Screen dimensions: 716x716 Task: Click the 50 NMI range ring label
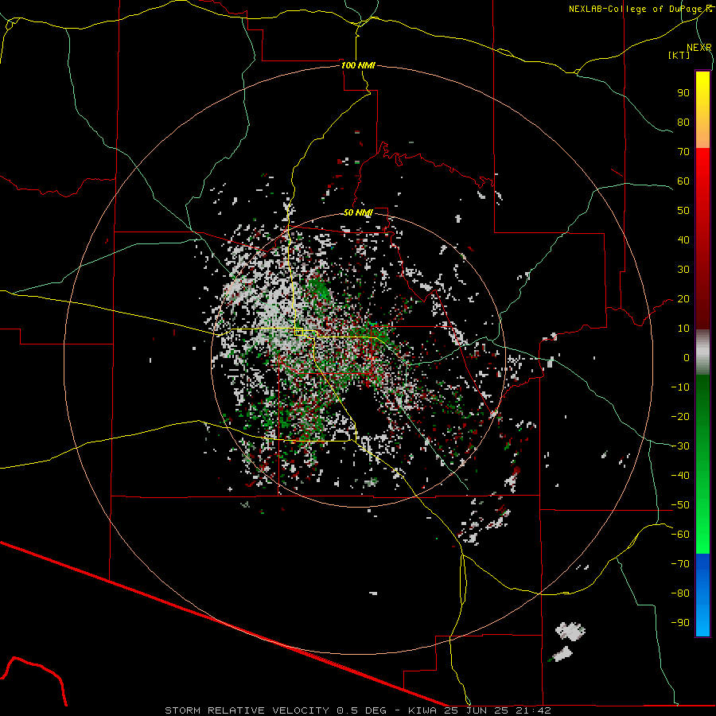[x=358, y=212]
